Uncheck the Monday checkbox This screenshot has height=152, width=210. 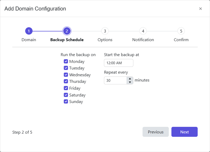[66, 61]
